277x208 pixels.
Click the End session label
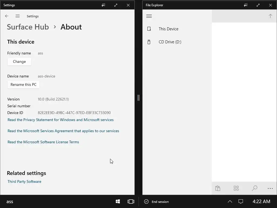click(x=160, y=201)
